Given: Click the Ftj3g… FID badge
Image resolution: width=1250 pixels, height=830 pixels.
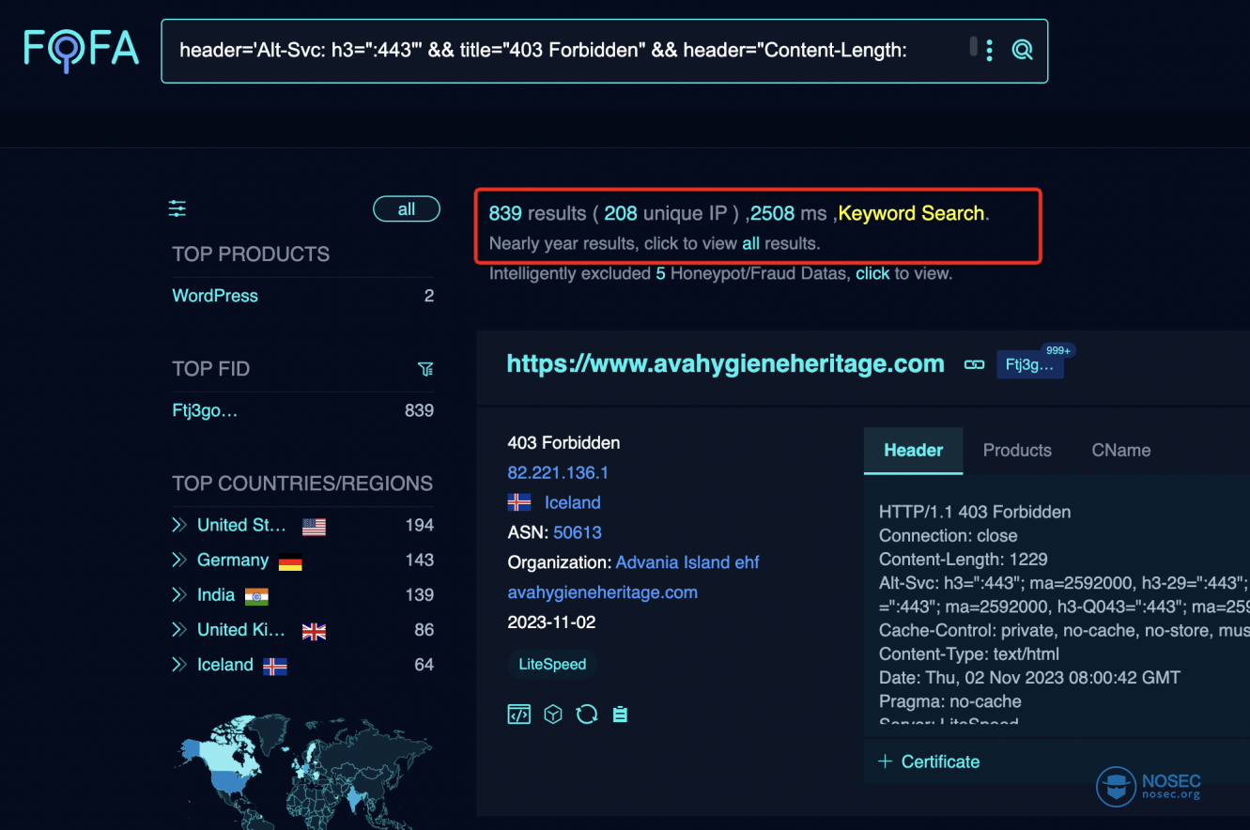Looking at the screenshot, I should point(1029,364).
